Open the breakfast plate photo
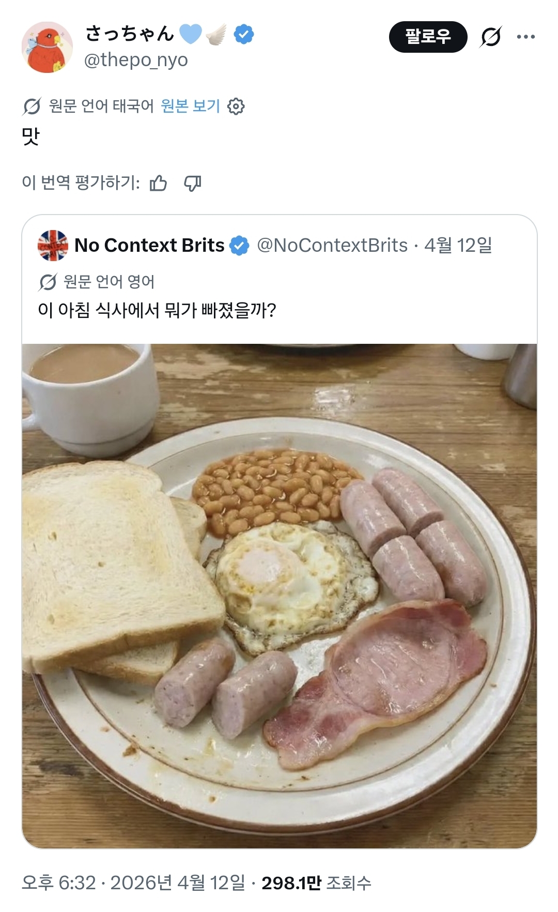Viewport: 558px width, 912px height. coord(279,596)
